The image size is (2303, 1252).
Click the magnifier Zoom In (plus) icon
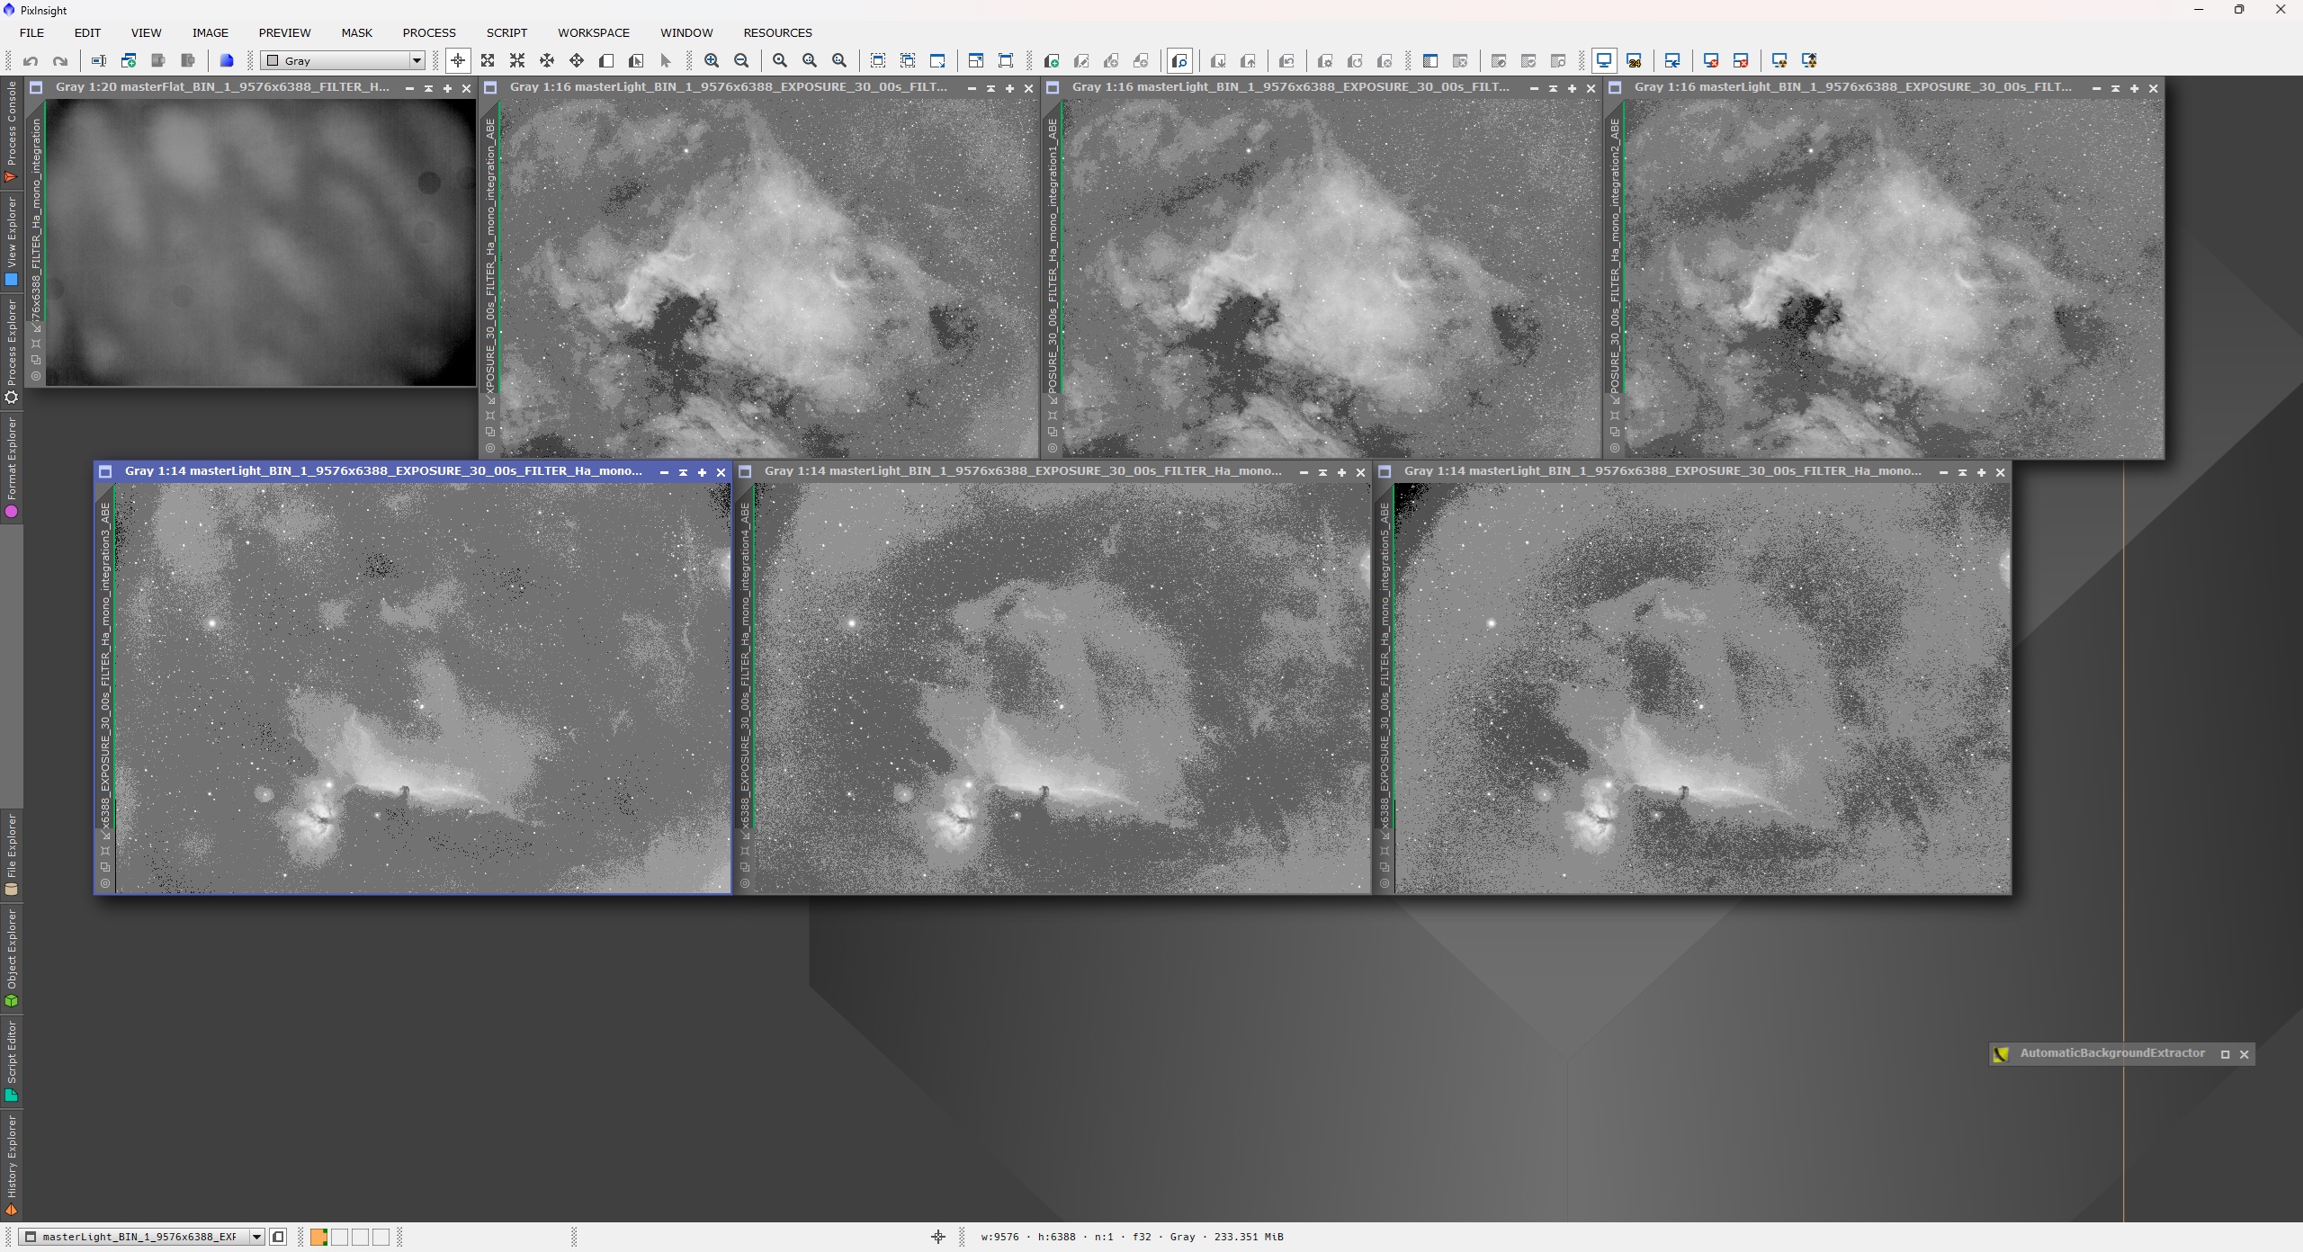(x=712, y=61)
